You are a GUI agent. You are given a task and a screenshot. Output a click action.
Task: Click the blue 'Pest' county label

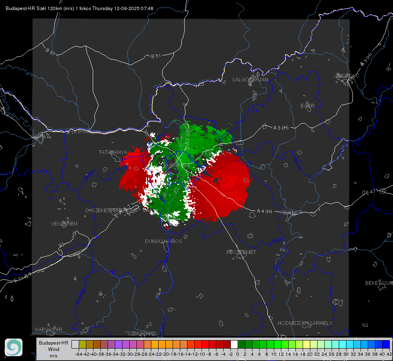[x=277, y=241]
